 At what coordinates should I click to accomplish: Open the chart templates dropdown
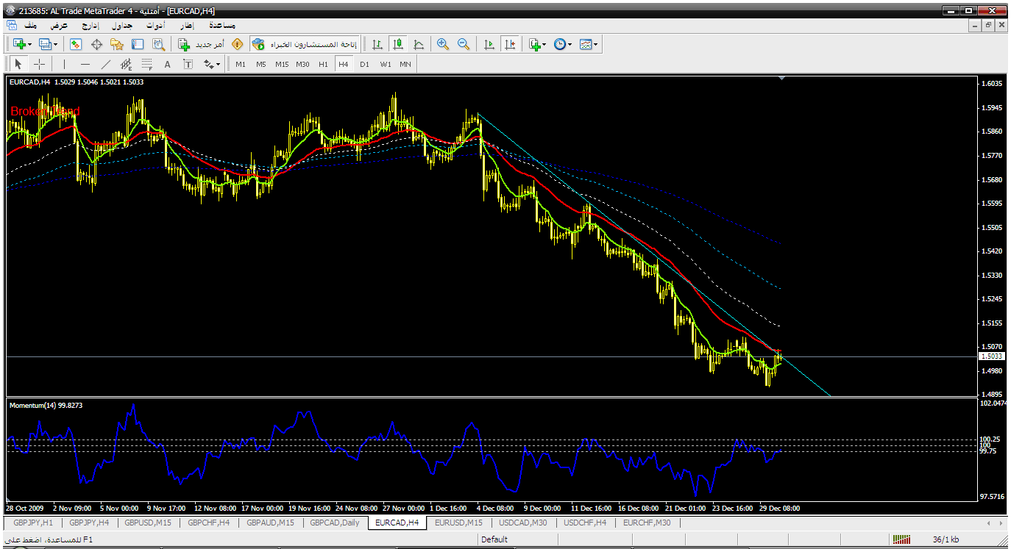[x=588, y=44]
